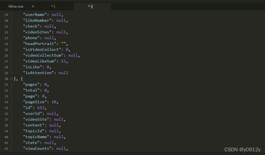
Task: Click line number 35 in gutter
Action: point(7,108)
